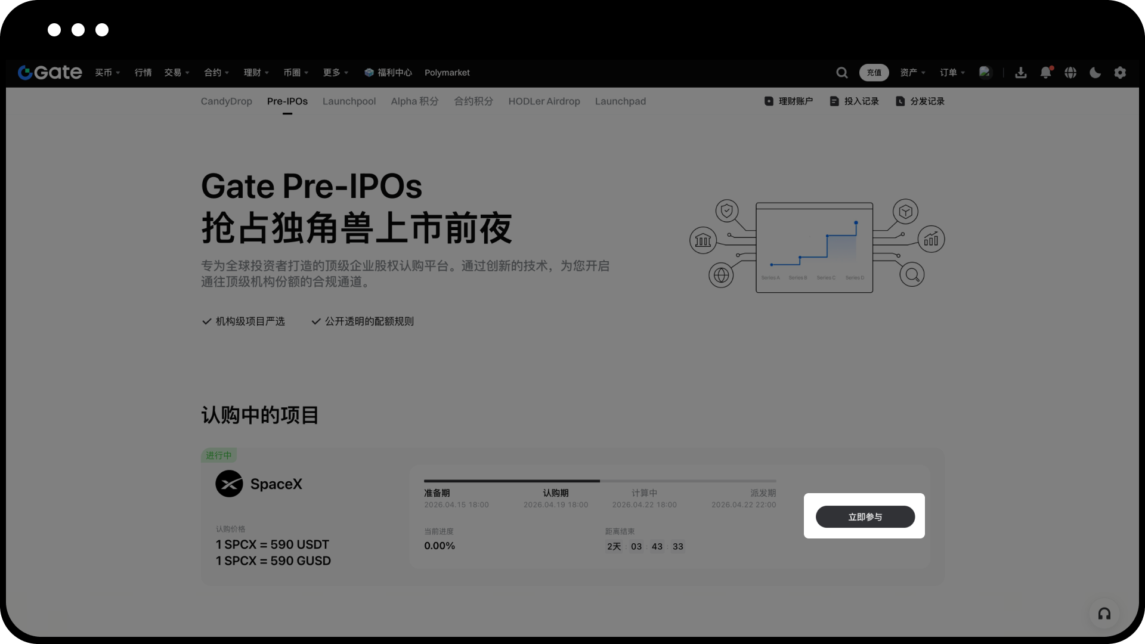Click the SpaceX project logo
The image size is (1145, 644).
pyautogui.click(x=229, y=484)
